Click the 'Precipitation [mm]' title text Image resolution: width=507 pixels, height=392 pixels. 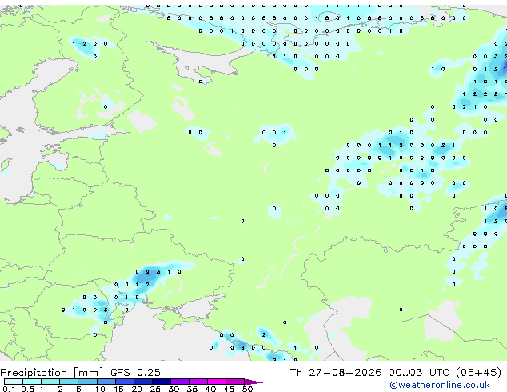(51, 373)
